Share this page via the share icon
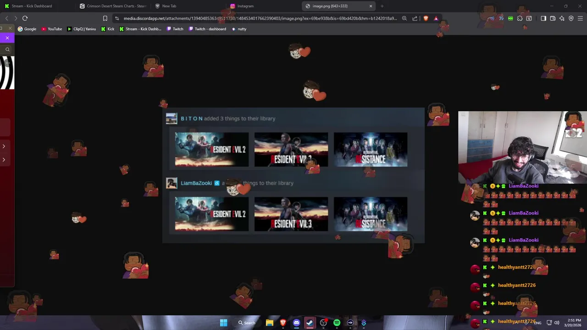The image size is (587, 330). [x=415, y=18]
